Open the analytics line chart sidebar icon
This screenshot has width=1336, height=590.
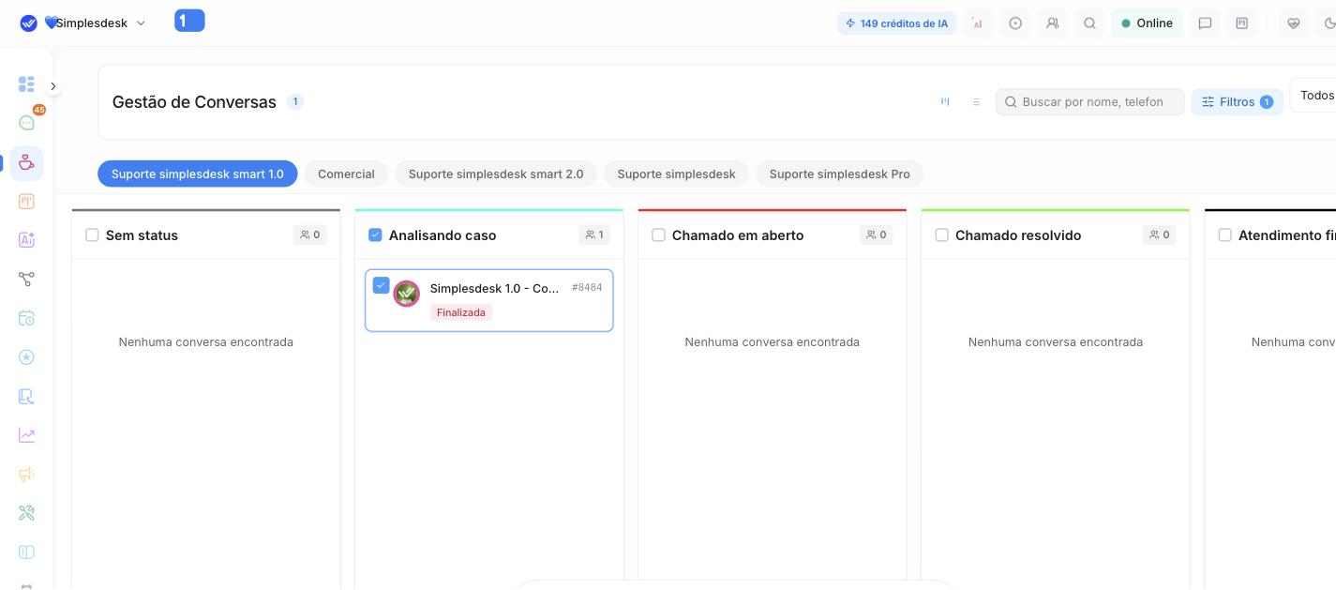[26, 435]
